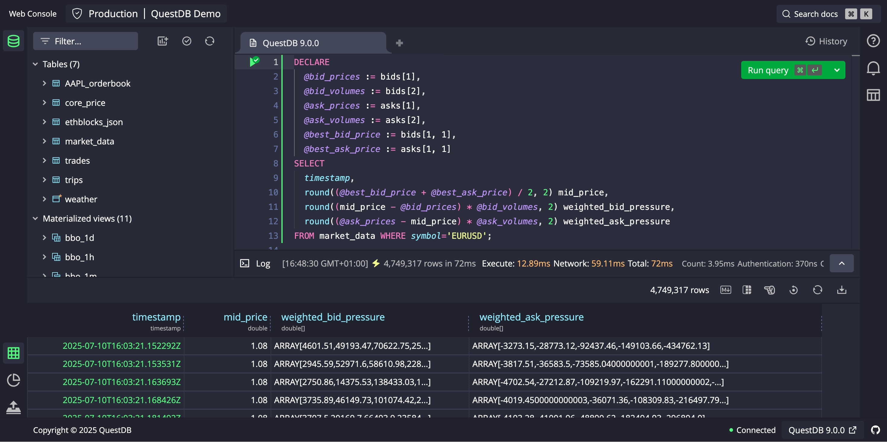The image size is (887, 442).
Task: Refresh the tables list in sidebar
Action: pos(210,41)
